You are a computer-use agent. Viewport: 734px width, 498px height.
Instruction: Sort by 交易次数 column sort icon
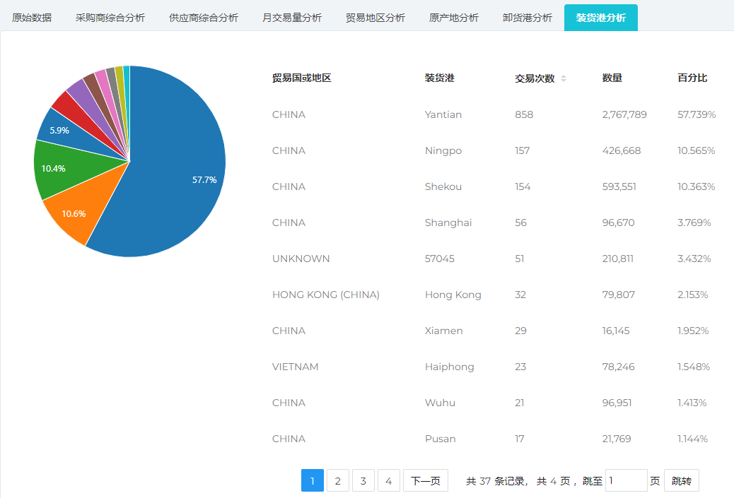pyautogui.click(x=564, y=78)
